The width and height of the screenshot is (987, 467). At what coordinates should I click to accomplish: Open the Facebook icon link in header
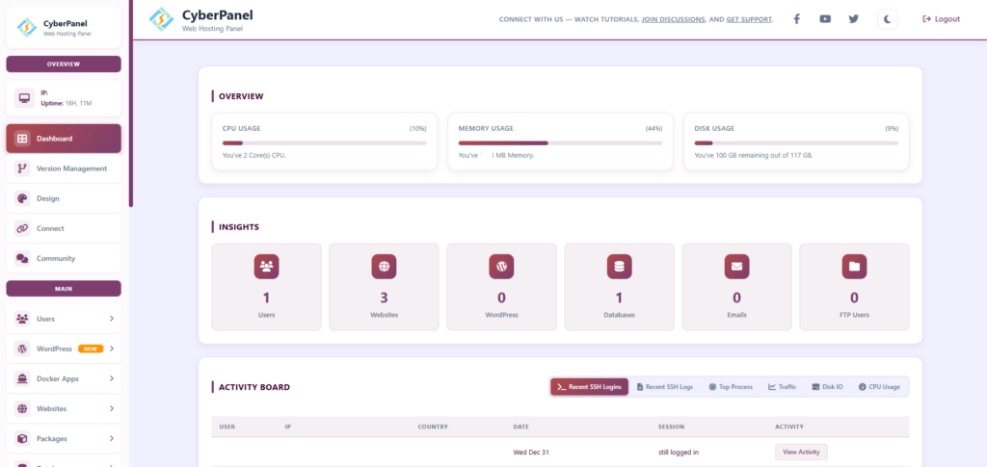[x=796, y=19]
